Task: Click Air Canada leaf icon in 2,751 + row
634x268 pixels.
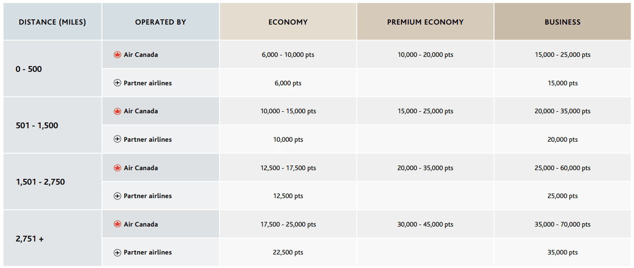Action: 117,224
